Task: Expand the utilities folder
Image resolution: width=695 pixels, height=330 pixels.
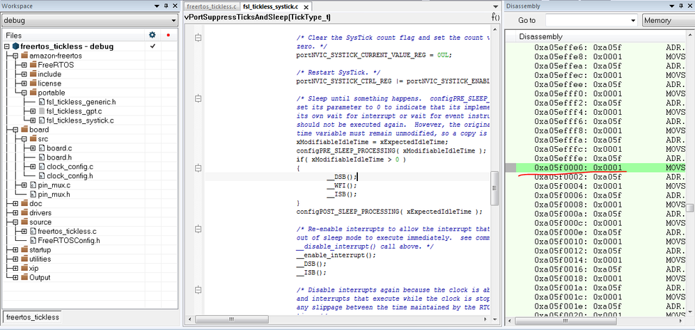Action: point(15,259)
